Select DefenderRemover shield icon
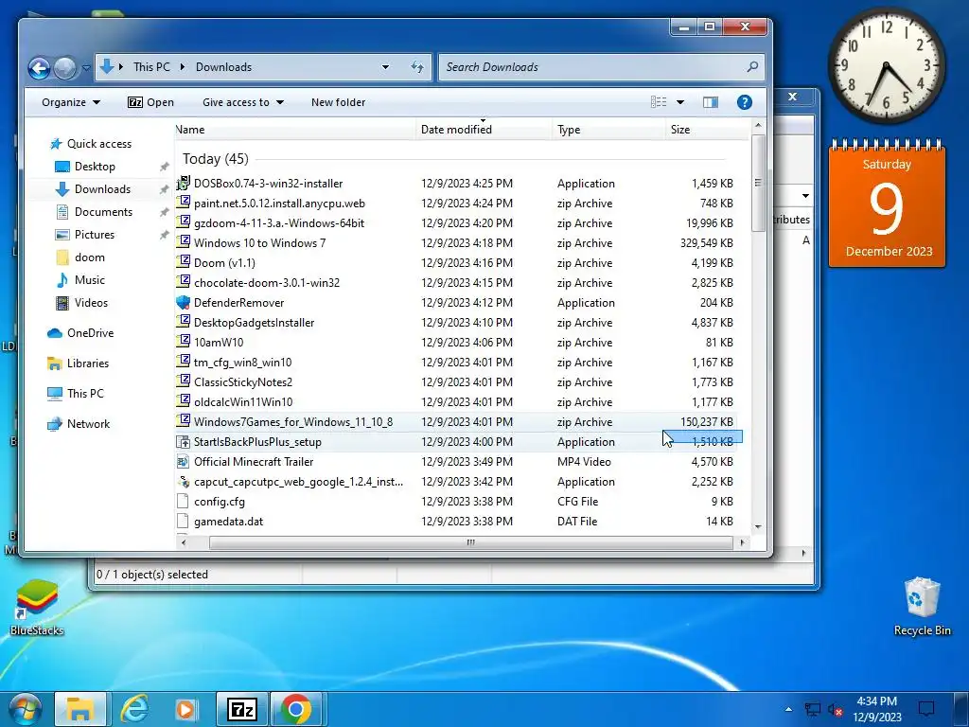 [183, 302]
